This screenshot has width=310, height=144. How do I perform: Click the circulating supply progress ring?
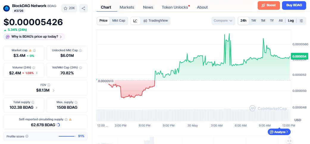point(58,125)
